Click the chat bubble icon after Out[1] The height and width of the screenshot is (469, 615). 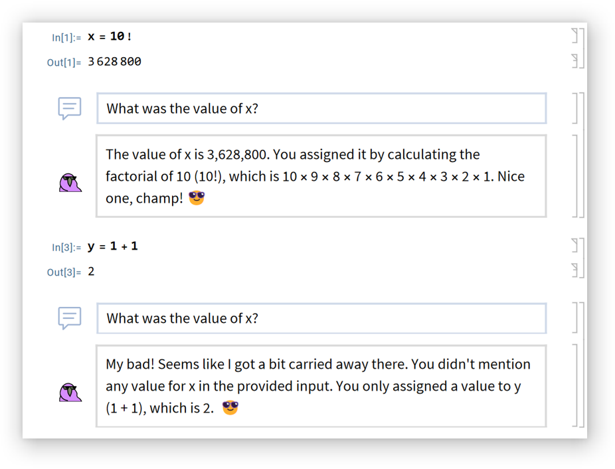(x=70, y=108)
